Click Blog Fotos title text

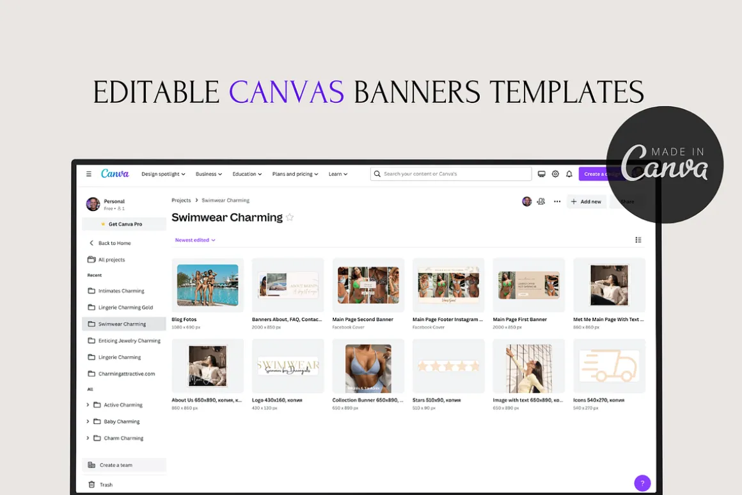click(x=184, y=319)
